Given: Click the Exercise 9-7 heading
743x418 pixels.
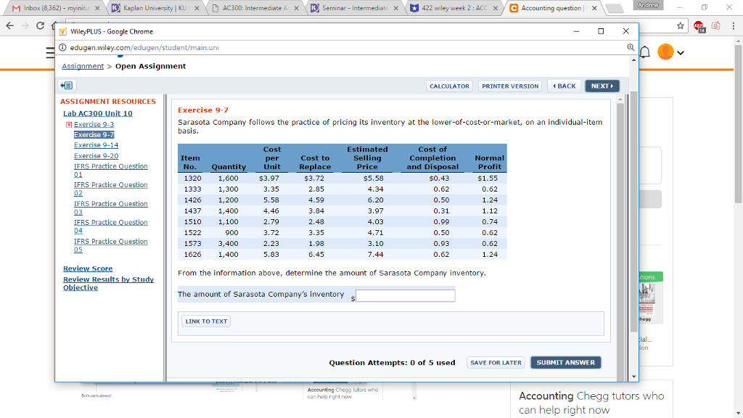Looking at the screenshot, I should click(203, 110).
